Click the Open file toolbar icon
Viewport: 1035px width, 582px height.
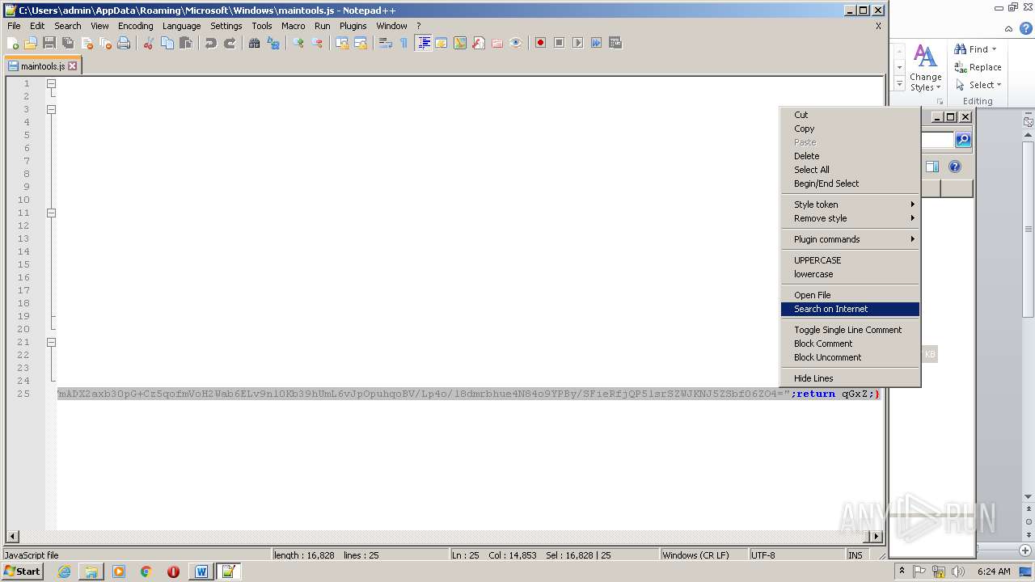click(31, 43)
